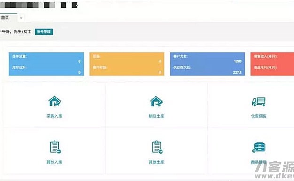Select the 库存总量 label in blue card
Screen dimensions: 294x181
point(20,56)
